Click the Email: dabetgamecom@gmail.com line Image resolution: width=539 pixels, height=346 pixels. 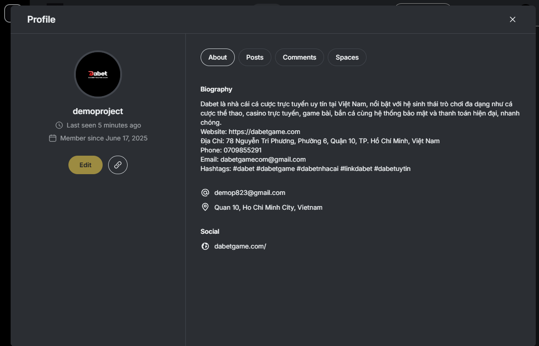click(x=253, y=159)
